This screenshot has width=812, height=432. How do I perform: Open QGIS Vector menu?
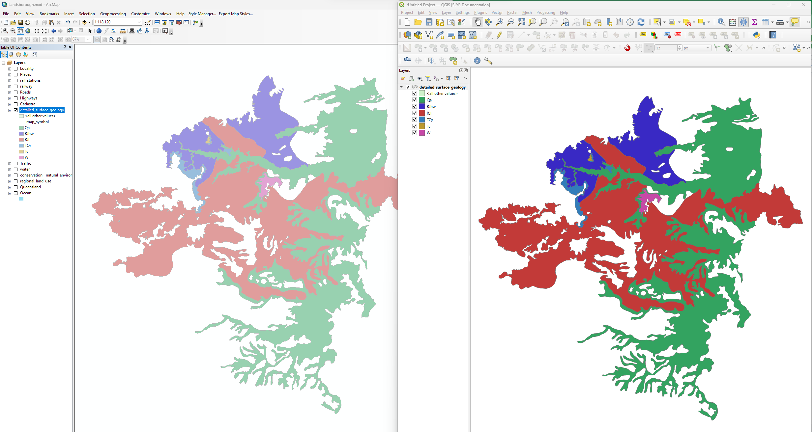[x=497, y=13]
